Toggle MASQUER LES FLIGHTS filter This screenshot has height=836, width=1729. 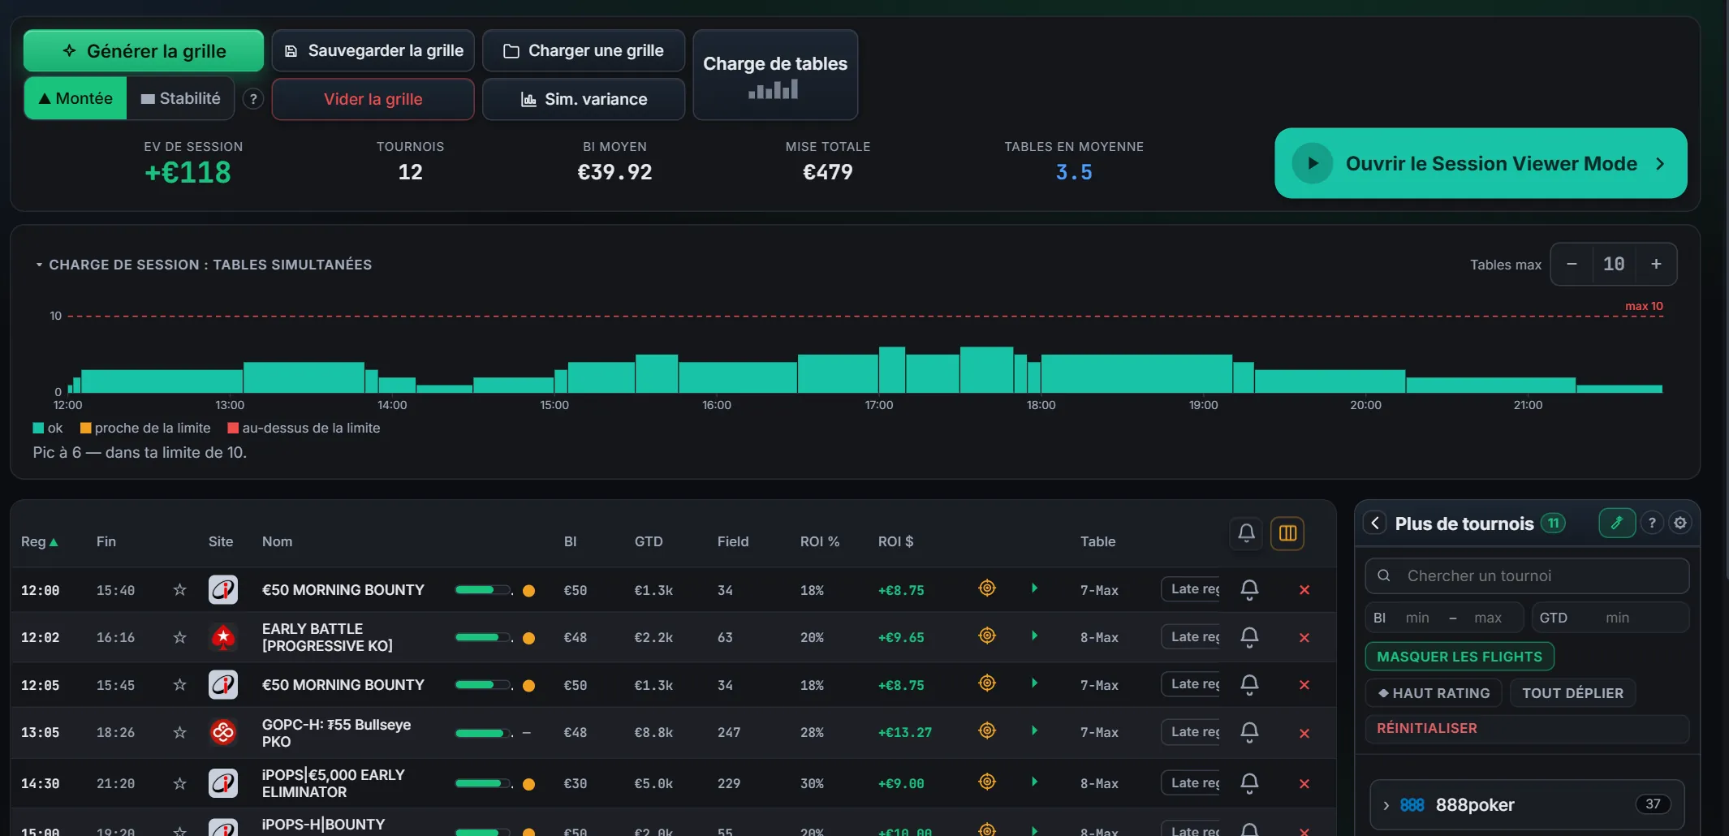(1460, 657)
